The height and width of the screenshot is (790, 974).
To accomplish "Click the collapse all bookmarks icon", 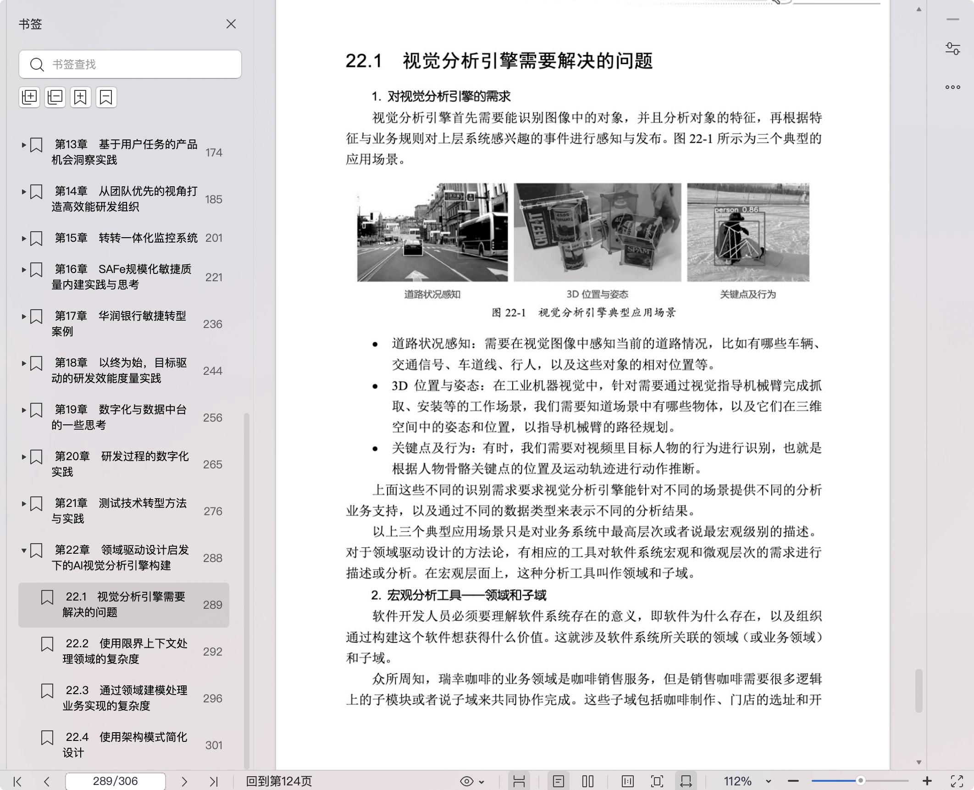I will (55, 97).
